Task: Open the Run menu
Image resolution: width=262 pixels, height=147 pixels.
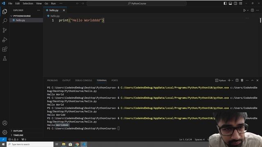Action: click(x=53, y=4)
